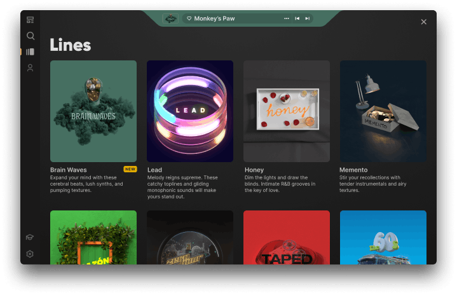Open the blue 60s pack cover

(x=383, y=237)
